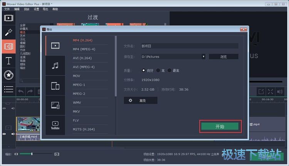Select the 高 quality radio button

coord(158,70)
